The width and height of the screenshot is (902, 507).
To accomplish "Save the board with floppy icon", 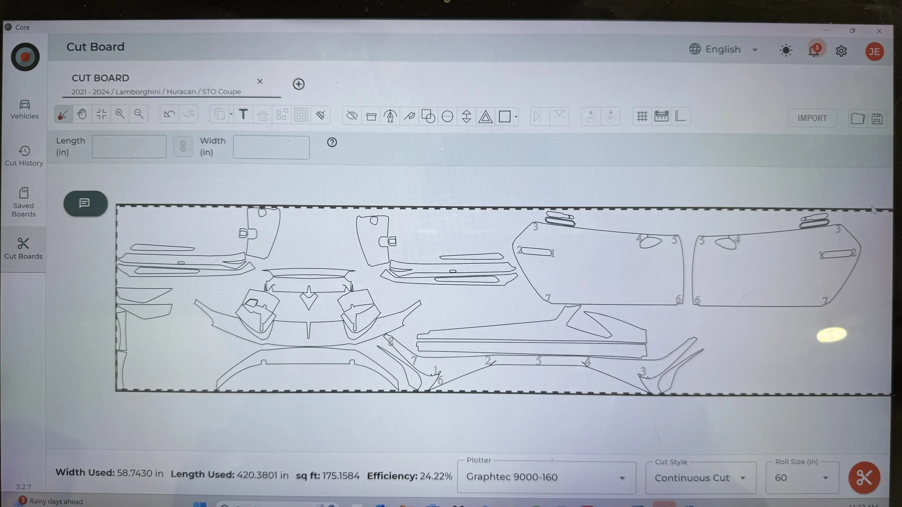I will 877,119.
